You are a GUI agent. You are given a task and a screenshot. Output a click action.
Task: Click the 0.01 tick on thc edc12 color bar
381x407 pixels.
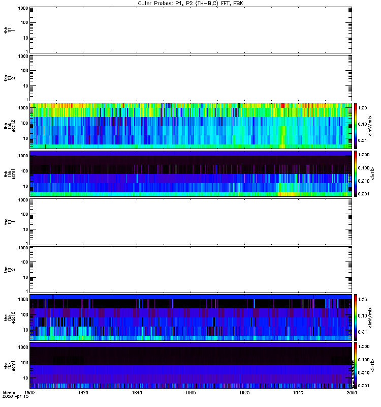coord(362,332)
